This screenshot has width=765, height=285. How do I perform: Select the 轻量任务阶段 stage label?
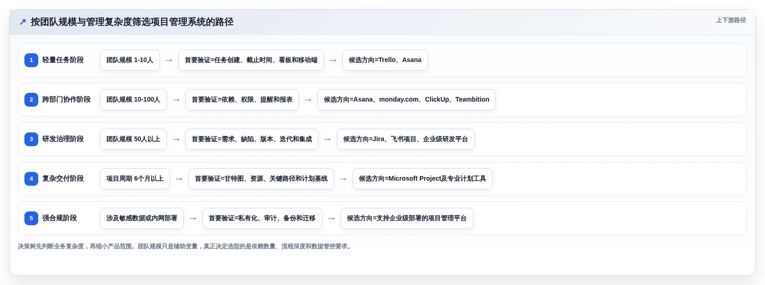click(x=63, y=60)
